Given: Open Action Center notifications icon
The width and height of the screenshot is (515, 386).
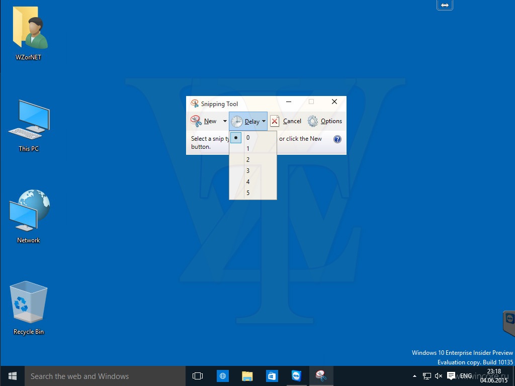Looking at the screenshot, I should tap(451, 376).
